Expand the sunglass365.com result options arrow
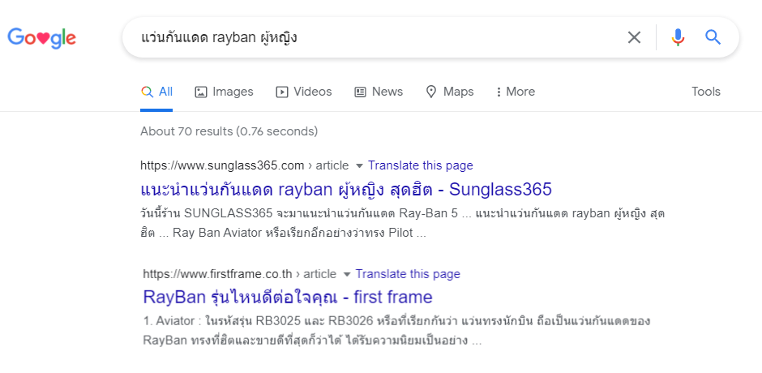Viewport: 762px width, 373px height. tap(359, 166)
